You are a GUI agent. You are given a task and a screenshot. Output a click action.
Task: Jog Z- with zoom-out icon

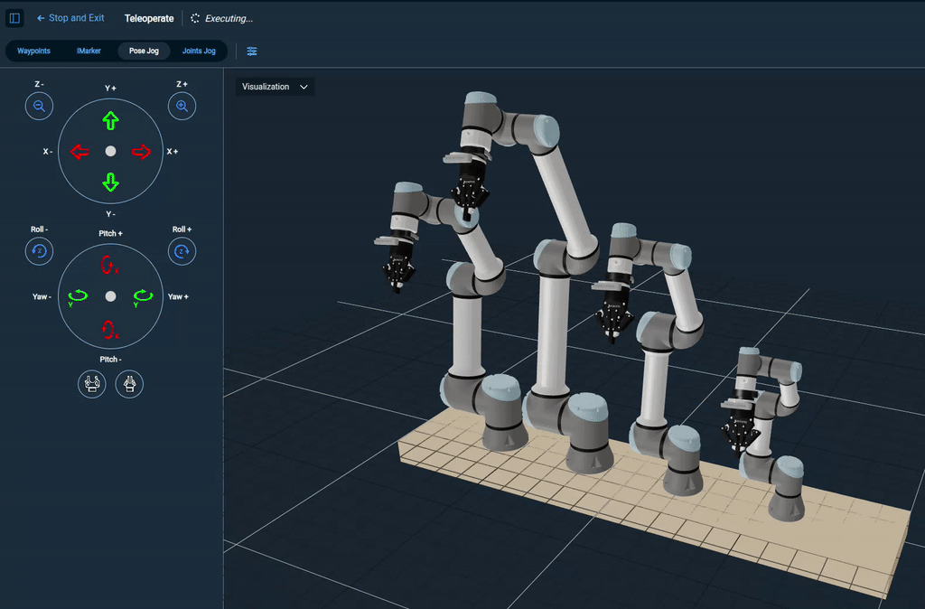pos(39,107)
